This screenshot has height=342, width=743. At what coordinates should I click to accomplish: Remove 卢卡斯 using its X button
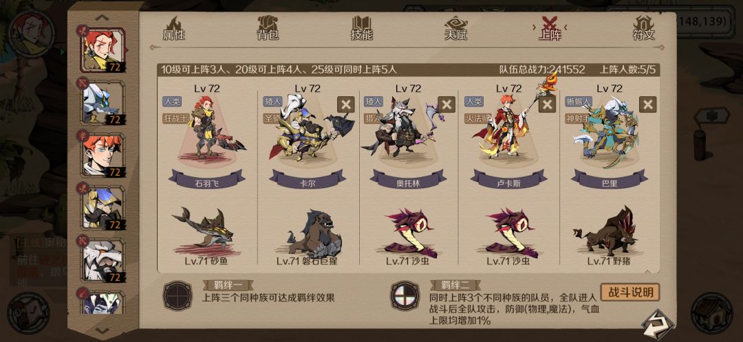pyautogui.click(x=548, y=104)
